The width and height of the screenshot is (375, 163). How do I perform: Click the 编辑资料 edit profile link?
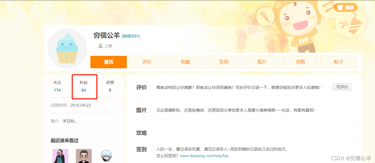pyautogui.click(x=131, y=36)
